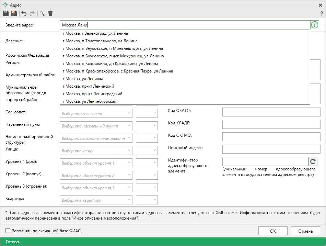
Task: Click the Идентификатор адресообразующего элемента field
Action: tap(265, 161)
